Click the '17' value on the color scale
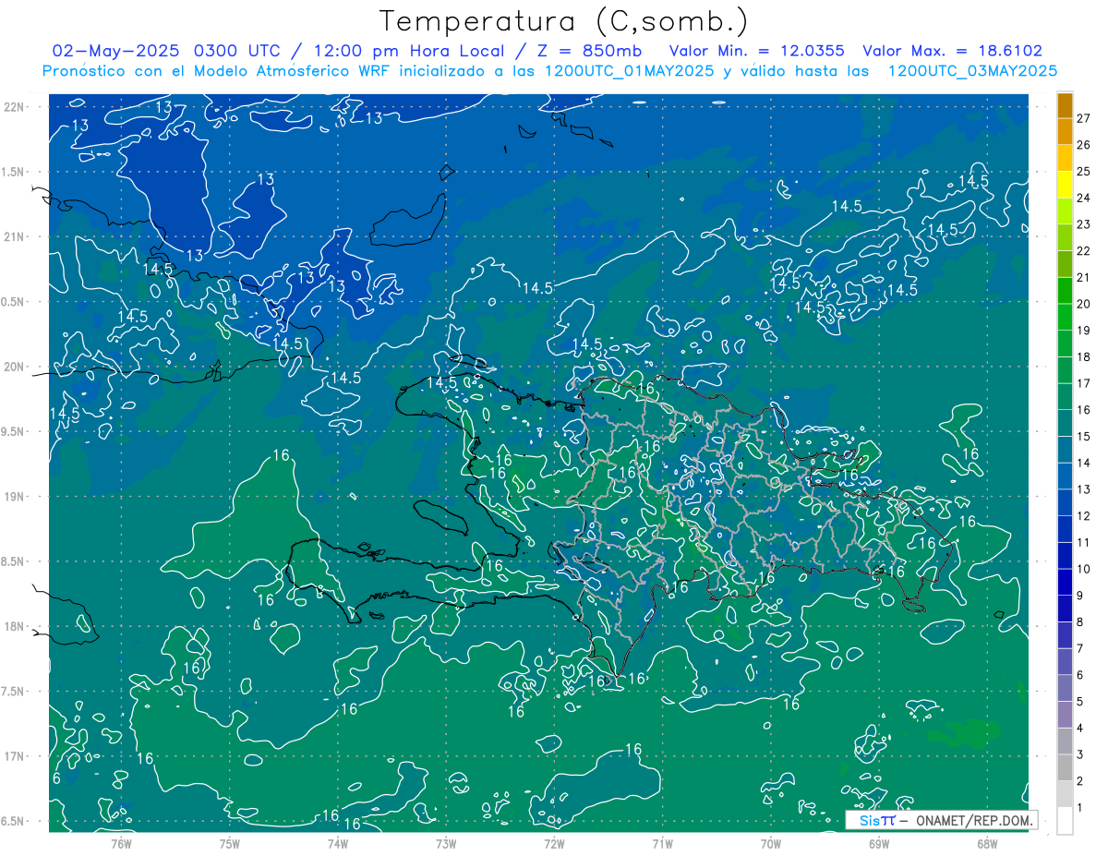Viewport: 1108px width, 856px height. click(x=1084, y=383)
